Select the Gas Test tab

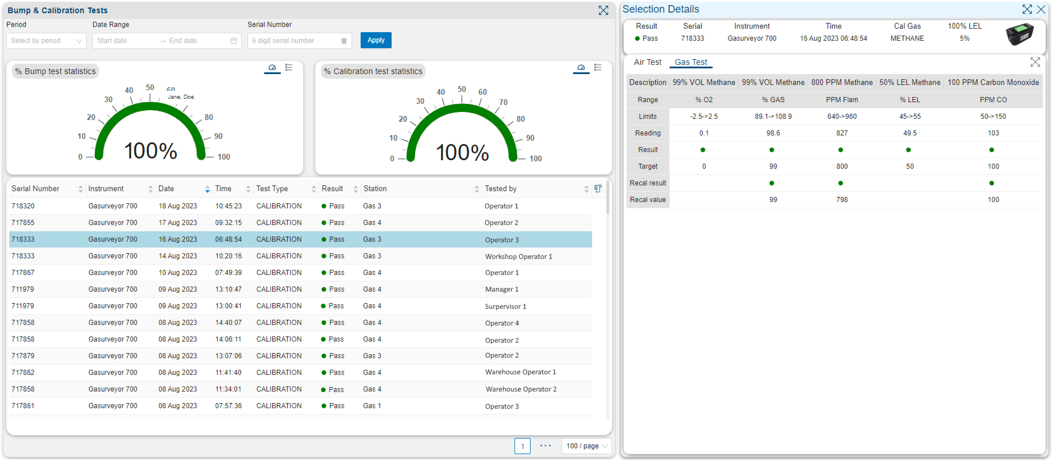(691, 62)
